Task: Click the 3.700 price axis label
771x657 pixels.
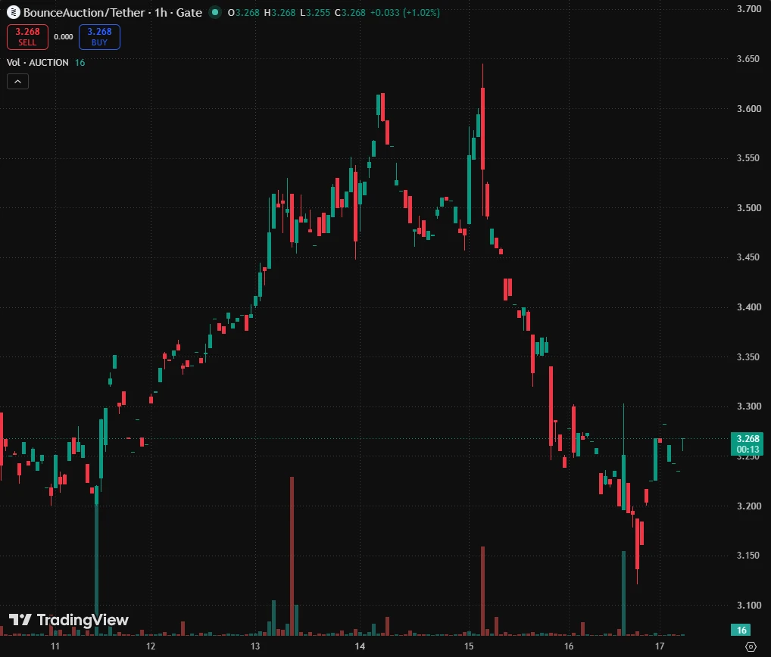Action: pos(749,9)
